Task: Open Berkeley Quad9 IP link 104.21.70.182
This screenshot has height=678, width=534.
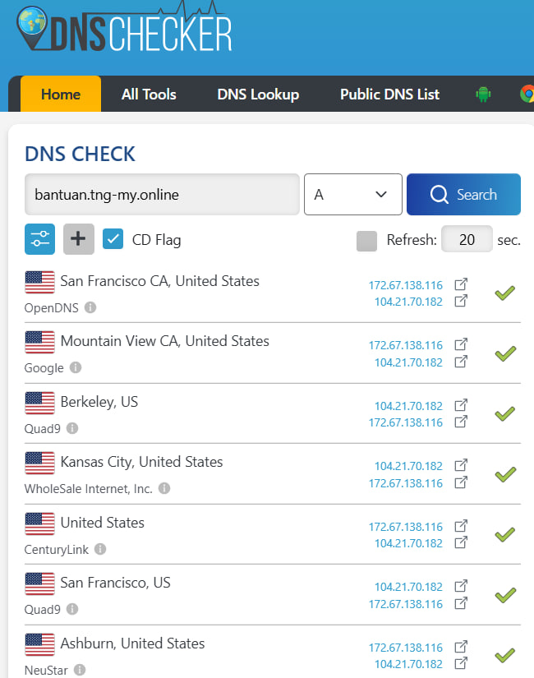Action: click(x=408, y=406)
